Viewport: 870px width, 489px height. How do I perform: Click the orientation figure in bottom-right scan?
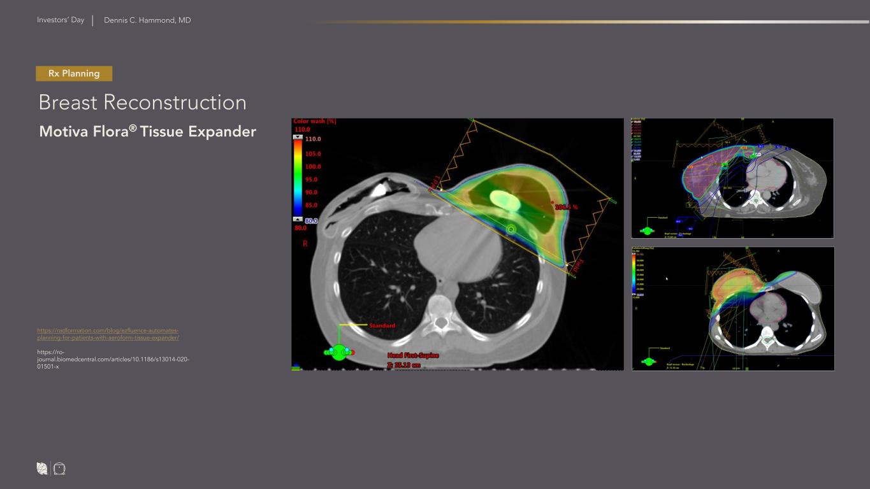click(648, 361)
